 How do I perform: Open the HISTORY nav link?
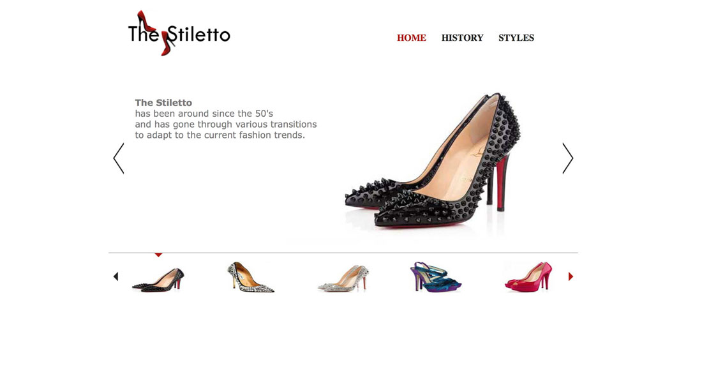(462, 38)
